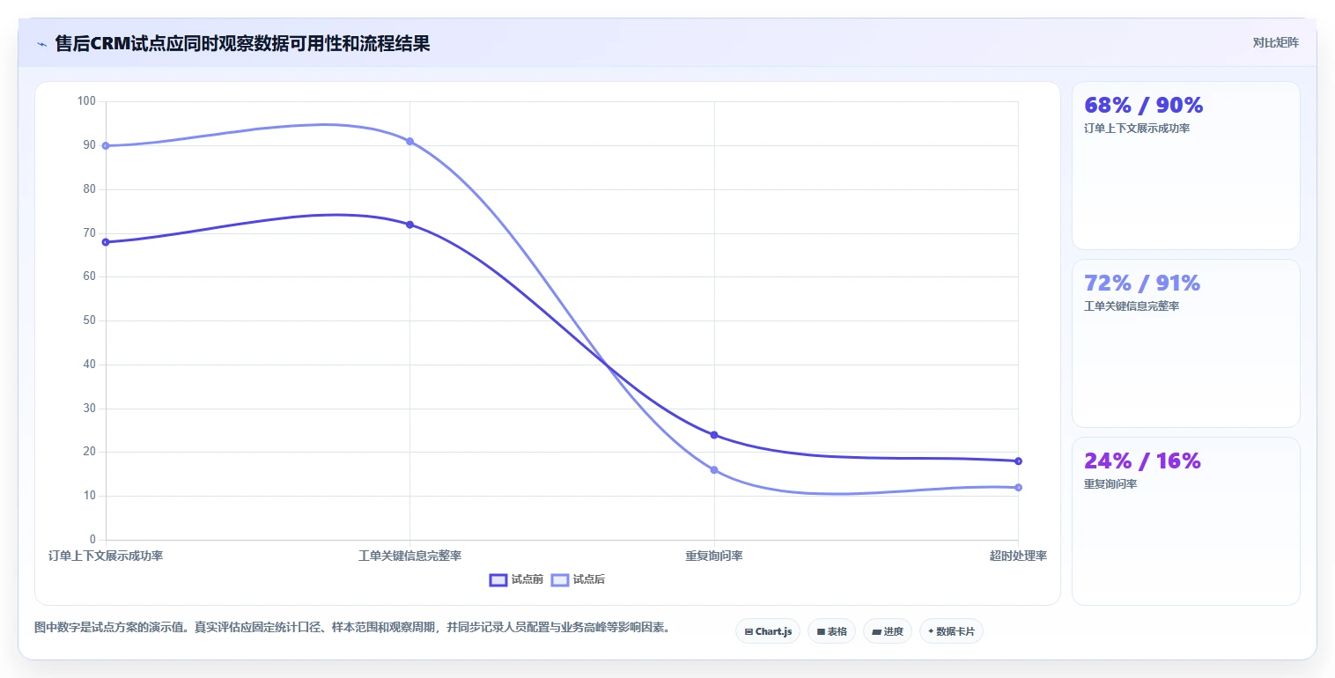Click the footnote starting 图中数字是试点方案的演示值
Image resolution: width=1335 pixels, height=678 pixels.
click(352, 628)
